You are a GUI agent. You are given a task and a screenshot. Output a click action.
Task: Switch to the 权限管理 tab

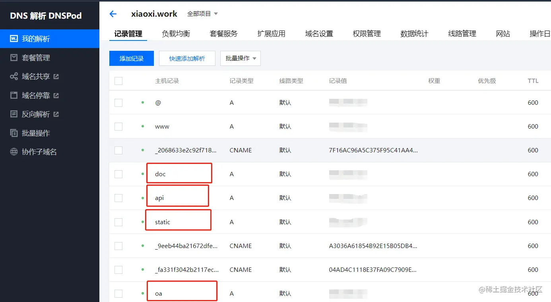pos(367,34)
